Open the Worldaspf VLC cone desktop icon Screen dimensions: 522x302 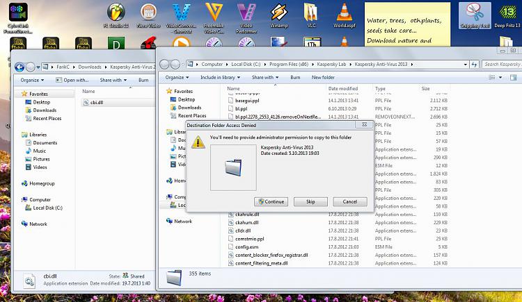click(345, 15)
